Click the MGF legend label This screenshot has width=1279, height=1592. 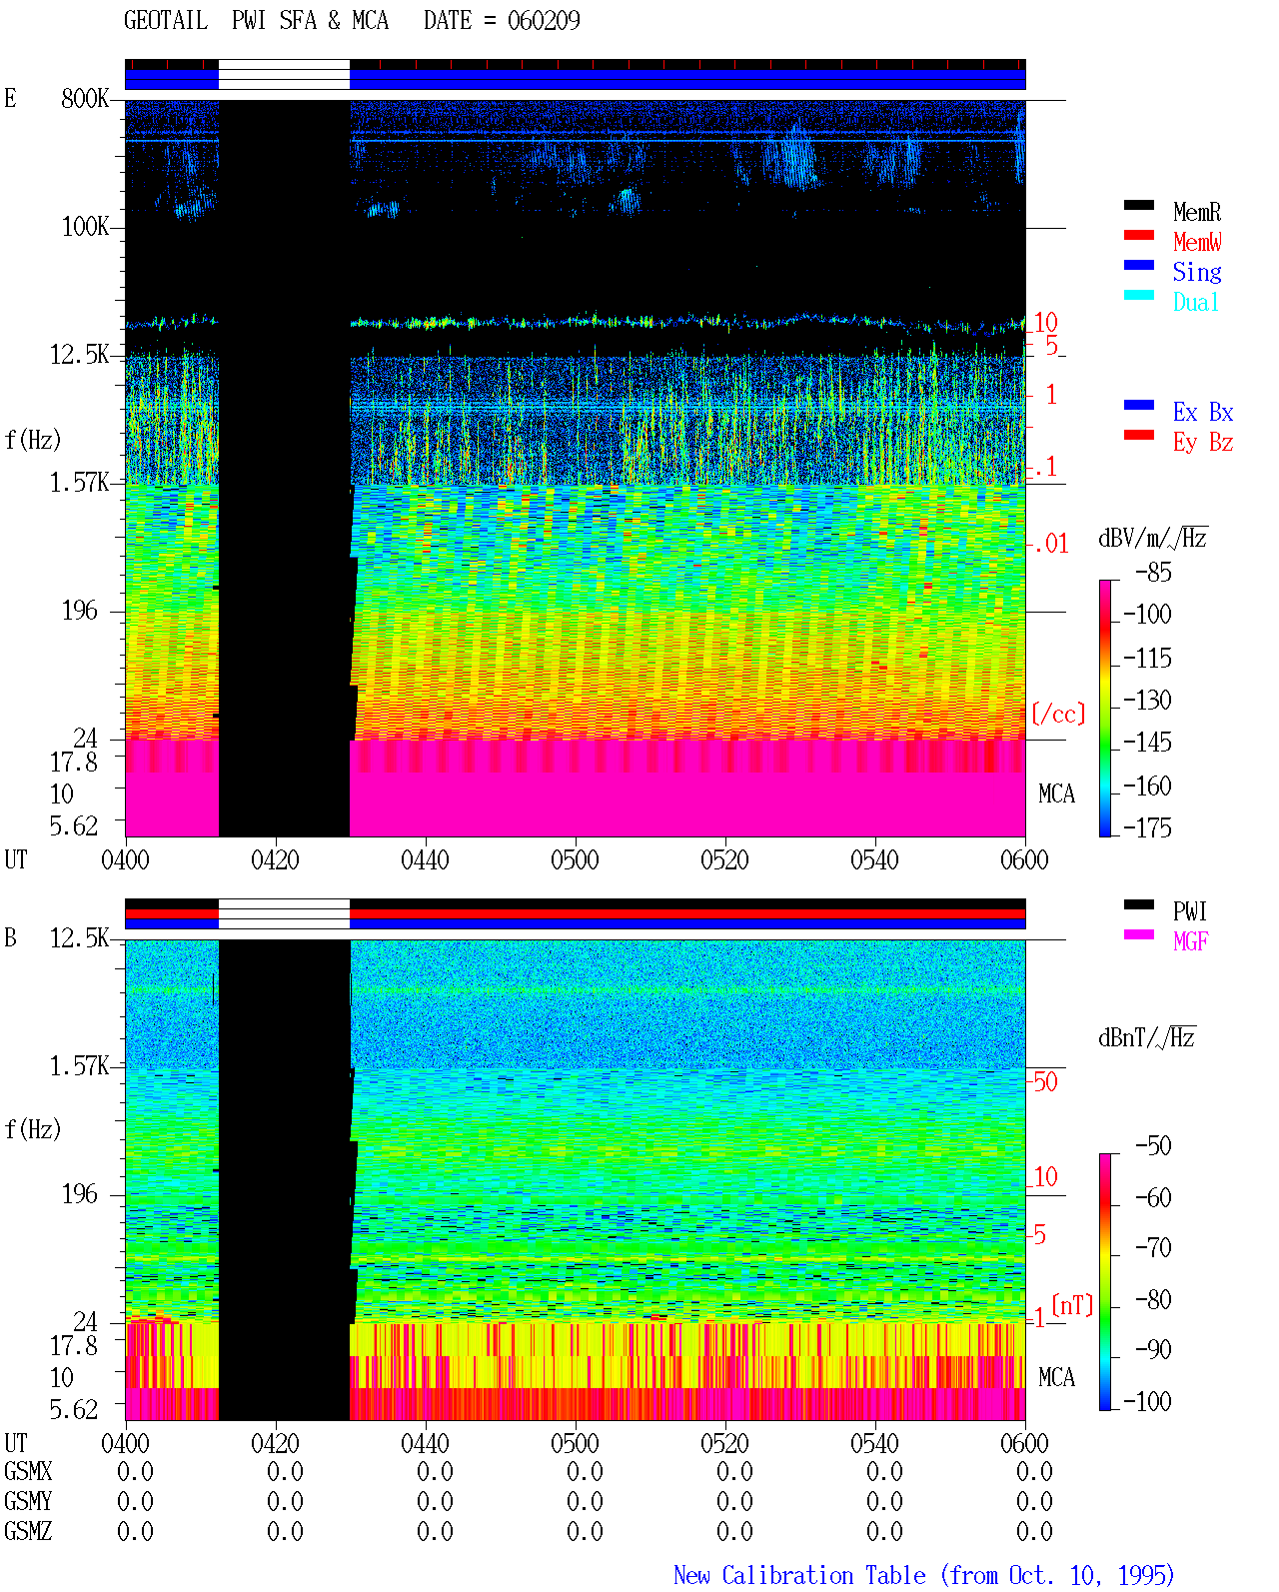pyautogui.click(x=1191, y=941)
